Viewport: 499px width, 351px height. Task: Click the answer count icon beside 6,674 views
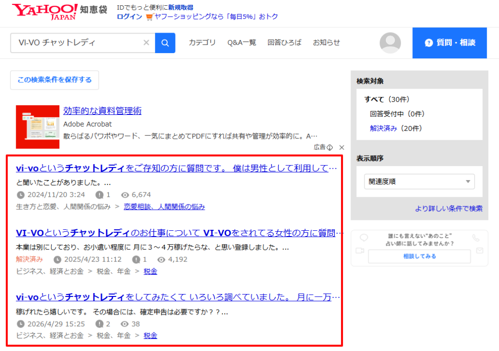click(99, 195)
